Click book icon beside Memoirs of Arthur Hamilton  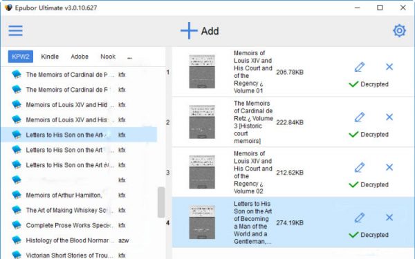tap(17, 195)
